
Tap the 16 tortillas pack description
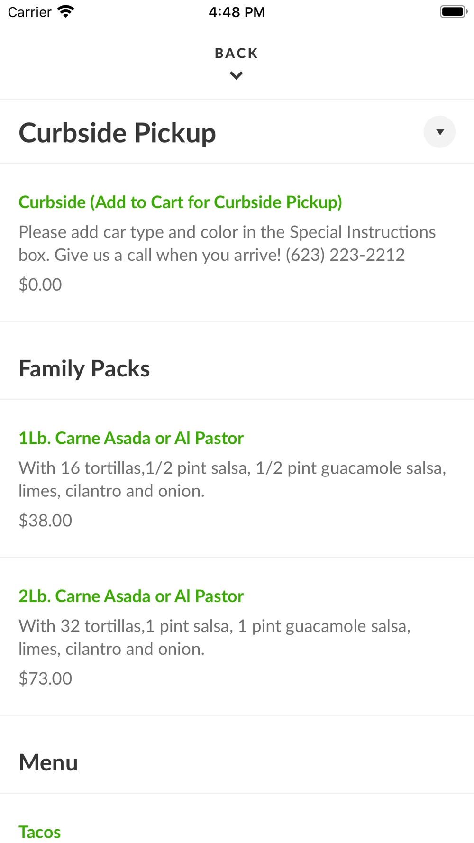click(x=232, y=479)
